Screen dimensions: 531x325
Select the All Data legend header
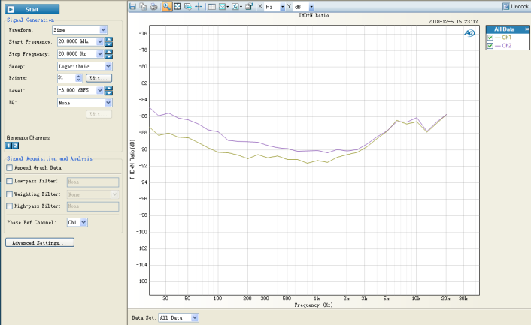point(503,29)
